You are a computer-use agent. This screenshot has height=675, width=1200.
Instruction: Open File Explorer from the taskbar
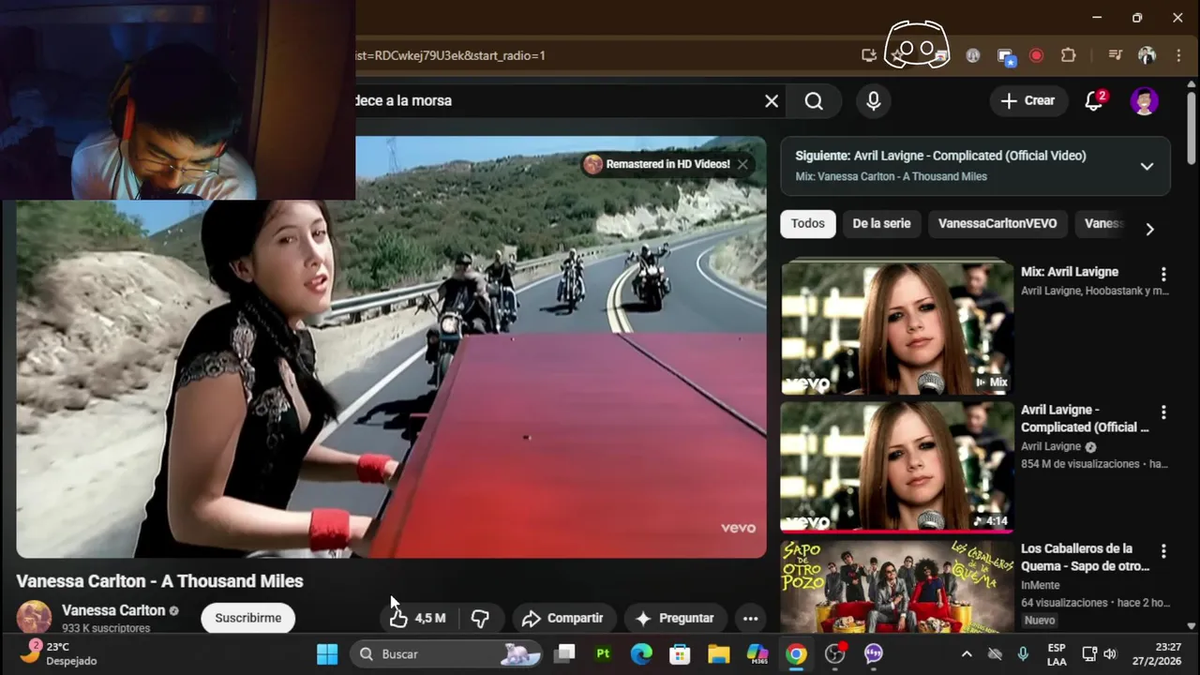(718, 653)
